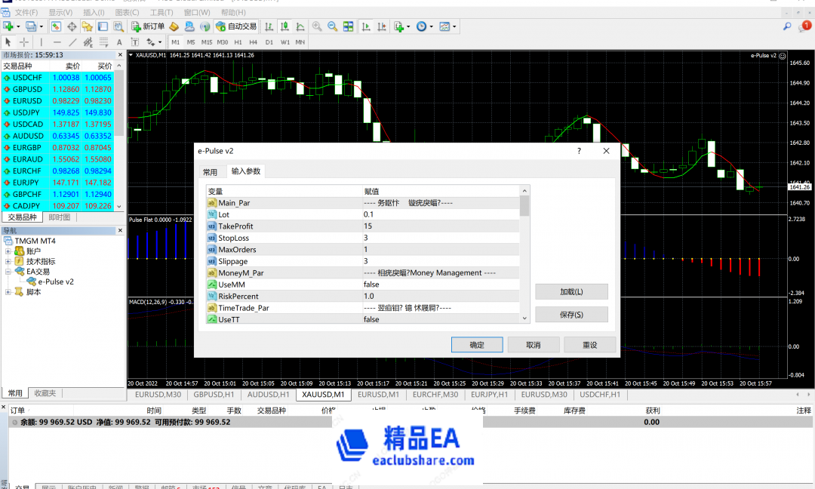Click the 新订单 new order button
The height and width of the screenshot is (489, 815).
pos(148,26)
